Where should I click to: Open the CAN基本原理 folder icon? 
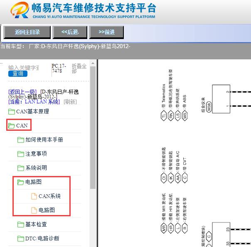point(12,112)
